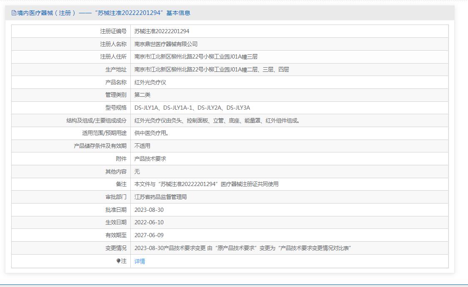Screen dimensions: 468x287
Task: Select effective date 2022-06-10
Action: (149, 222)
